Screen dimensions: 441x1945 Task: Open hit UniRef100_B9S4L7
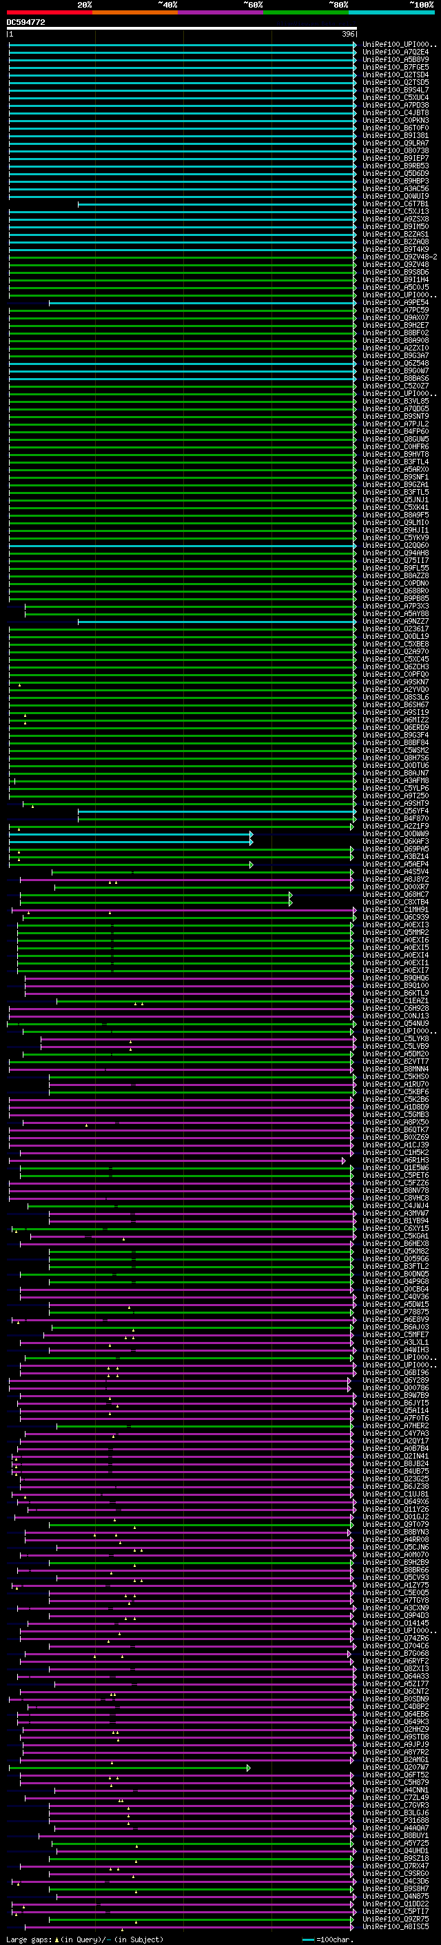(x=396, y=90)
